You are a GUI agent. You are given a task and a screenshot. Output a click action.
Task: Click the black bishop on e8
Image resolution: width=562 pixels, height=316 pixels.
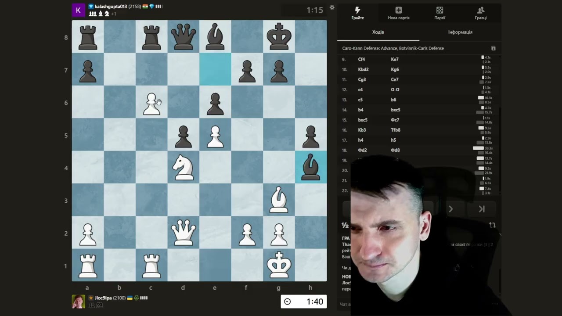(215, 37)
